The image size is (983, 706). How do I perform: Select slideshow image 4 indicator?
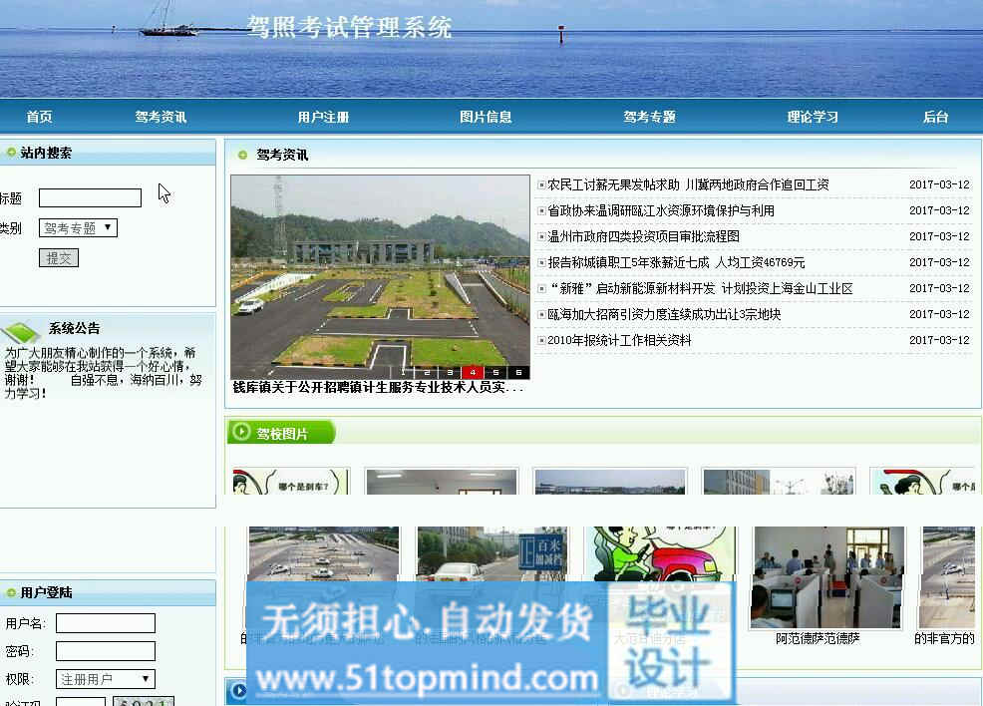click(x=473, y=372)
